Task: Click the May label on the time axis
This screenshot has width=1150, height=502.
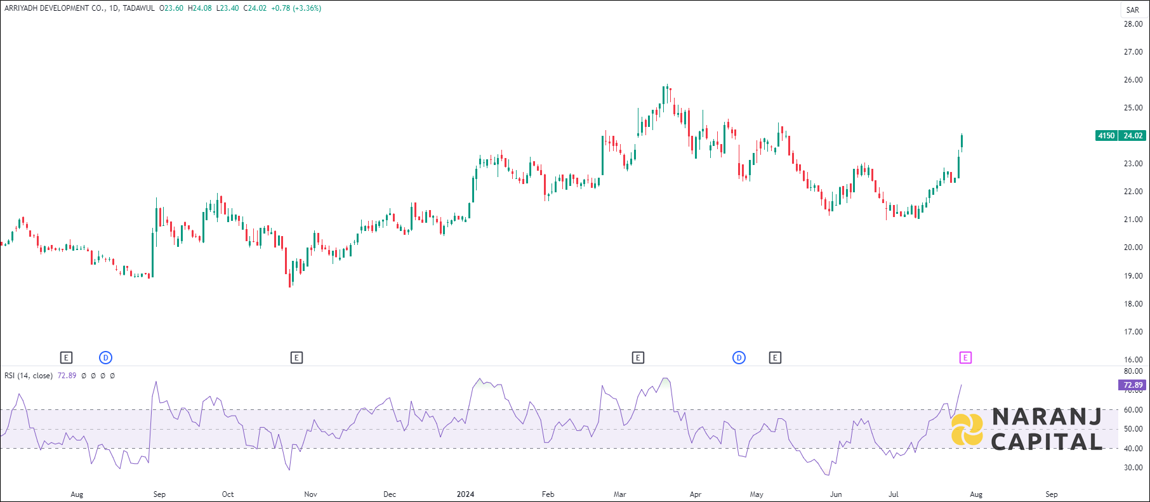Action: [x=757, y=494]
